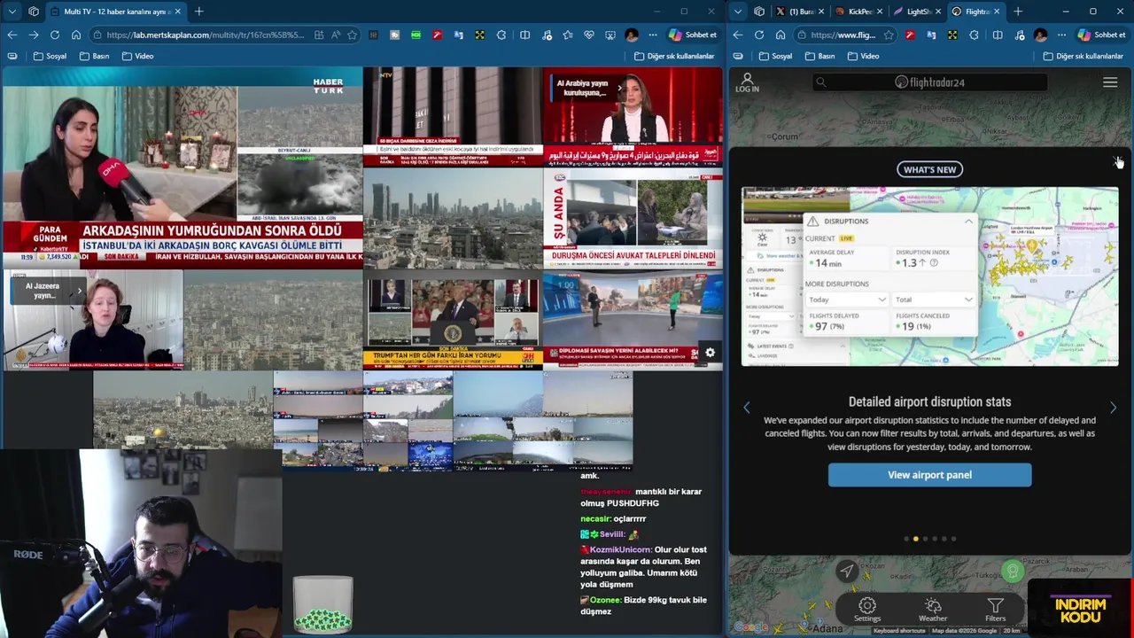1134x638 pixels.
Task: Expand tab search dropdown in right window
Action: coord(739,12)
